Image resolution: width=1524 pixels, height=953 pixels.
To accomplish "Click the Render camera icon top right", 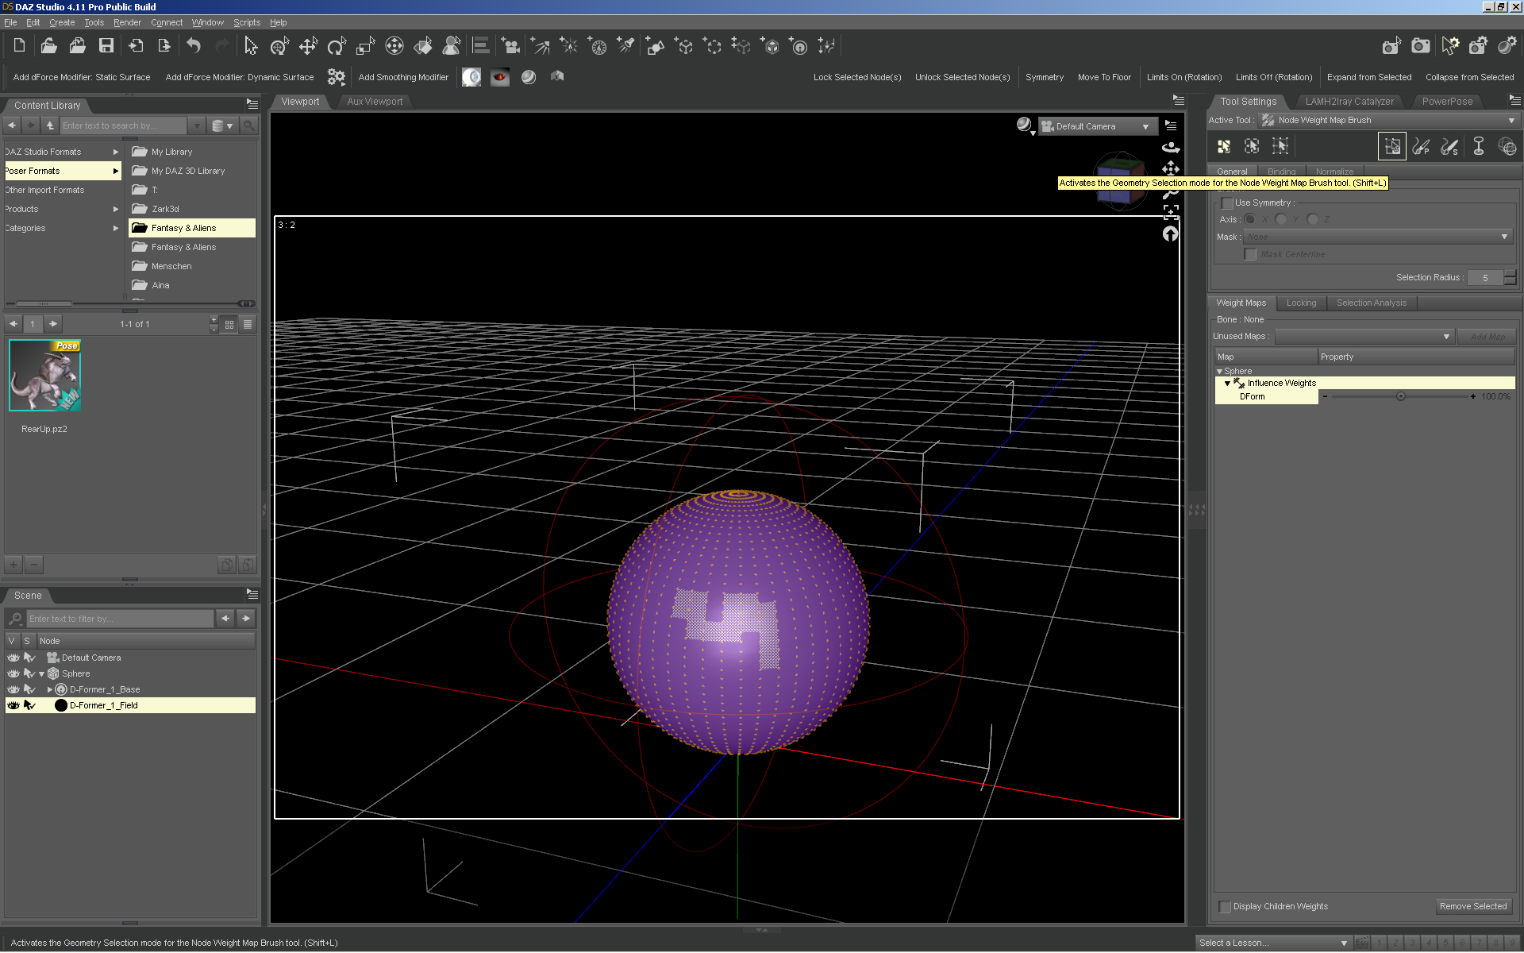I will pyautogui.click(x=1420, y=46).
